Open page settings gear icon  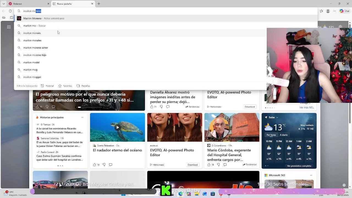(340, 27)
